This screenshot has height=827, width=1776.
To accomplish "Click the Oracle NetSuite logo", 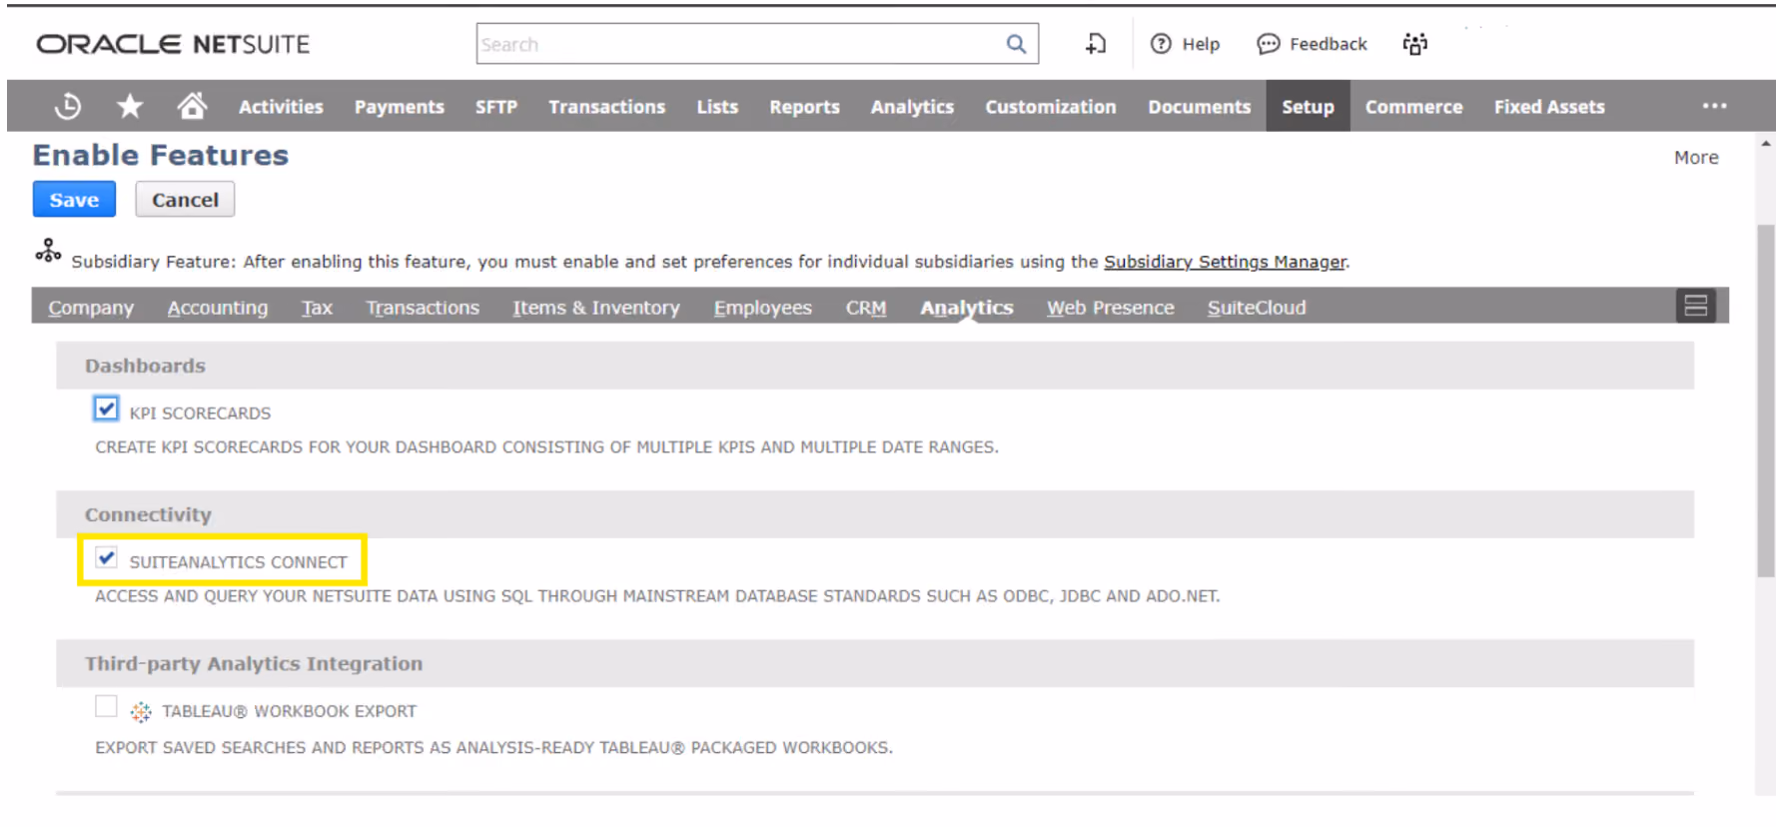I will tap(174, 44).
